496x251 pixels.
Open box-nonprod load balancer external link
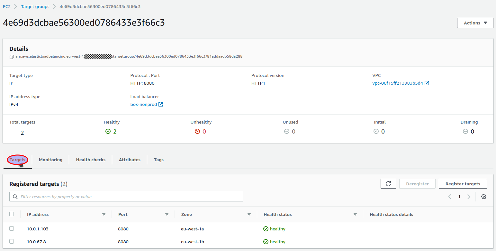tap(161, 104)
